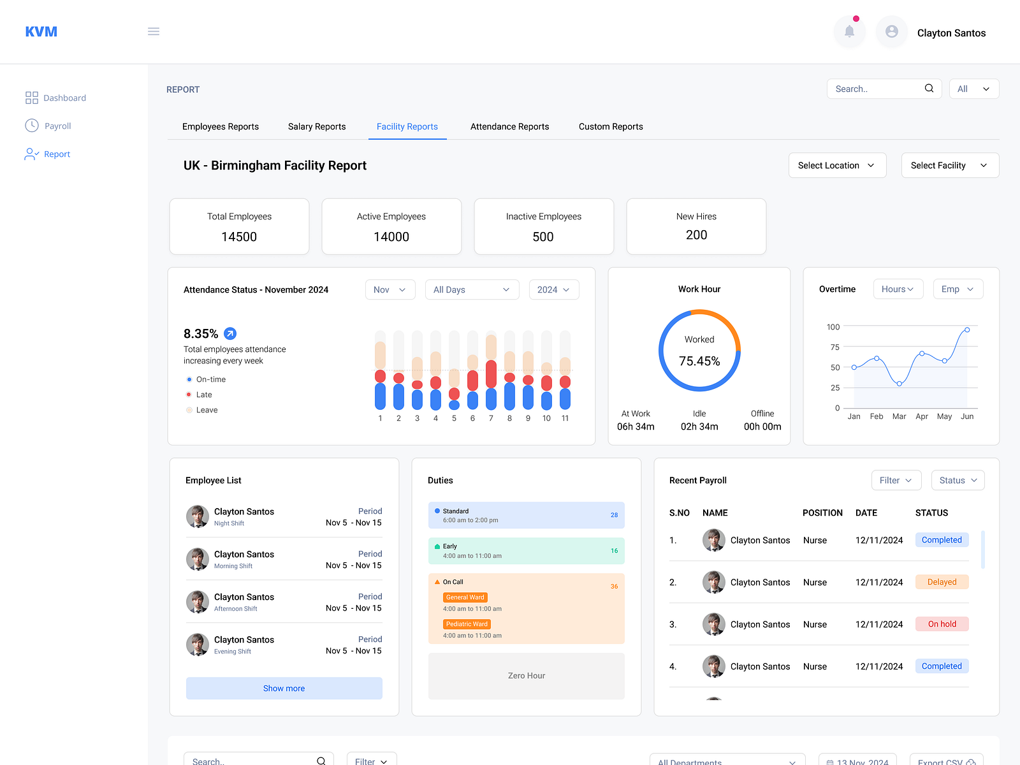Viewport: 1020px width, 765px height.
Task: Click the search magnifier icon in report header
Action: point(929,89)
